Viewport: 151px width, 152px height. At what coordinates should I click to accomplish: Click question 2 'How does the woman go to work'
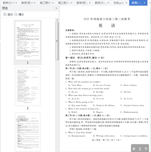[x=87, y=89]
